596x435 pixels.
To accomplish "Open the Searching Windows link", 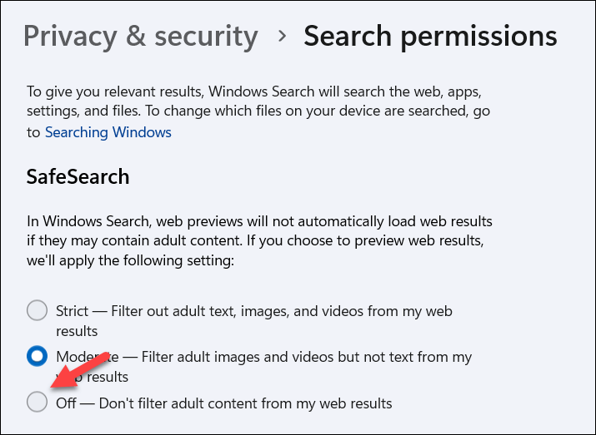I will (x=108, y=132).
